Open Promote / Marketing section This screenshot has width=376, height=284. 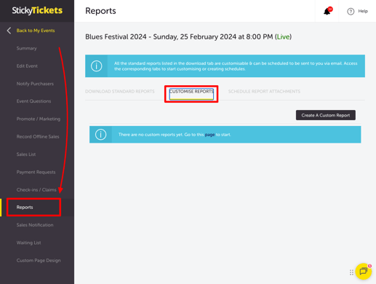coord(39,119)
